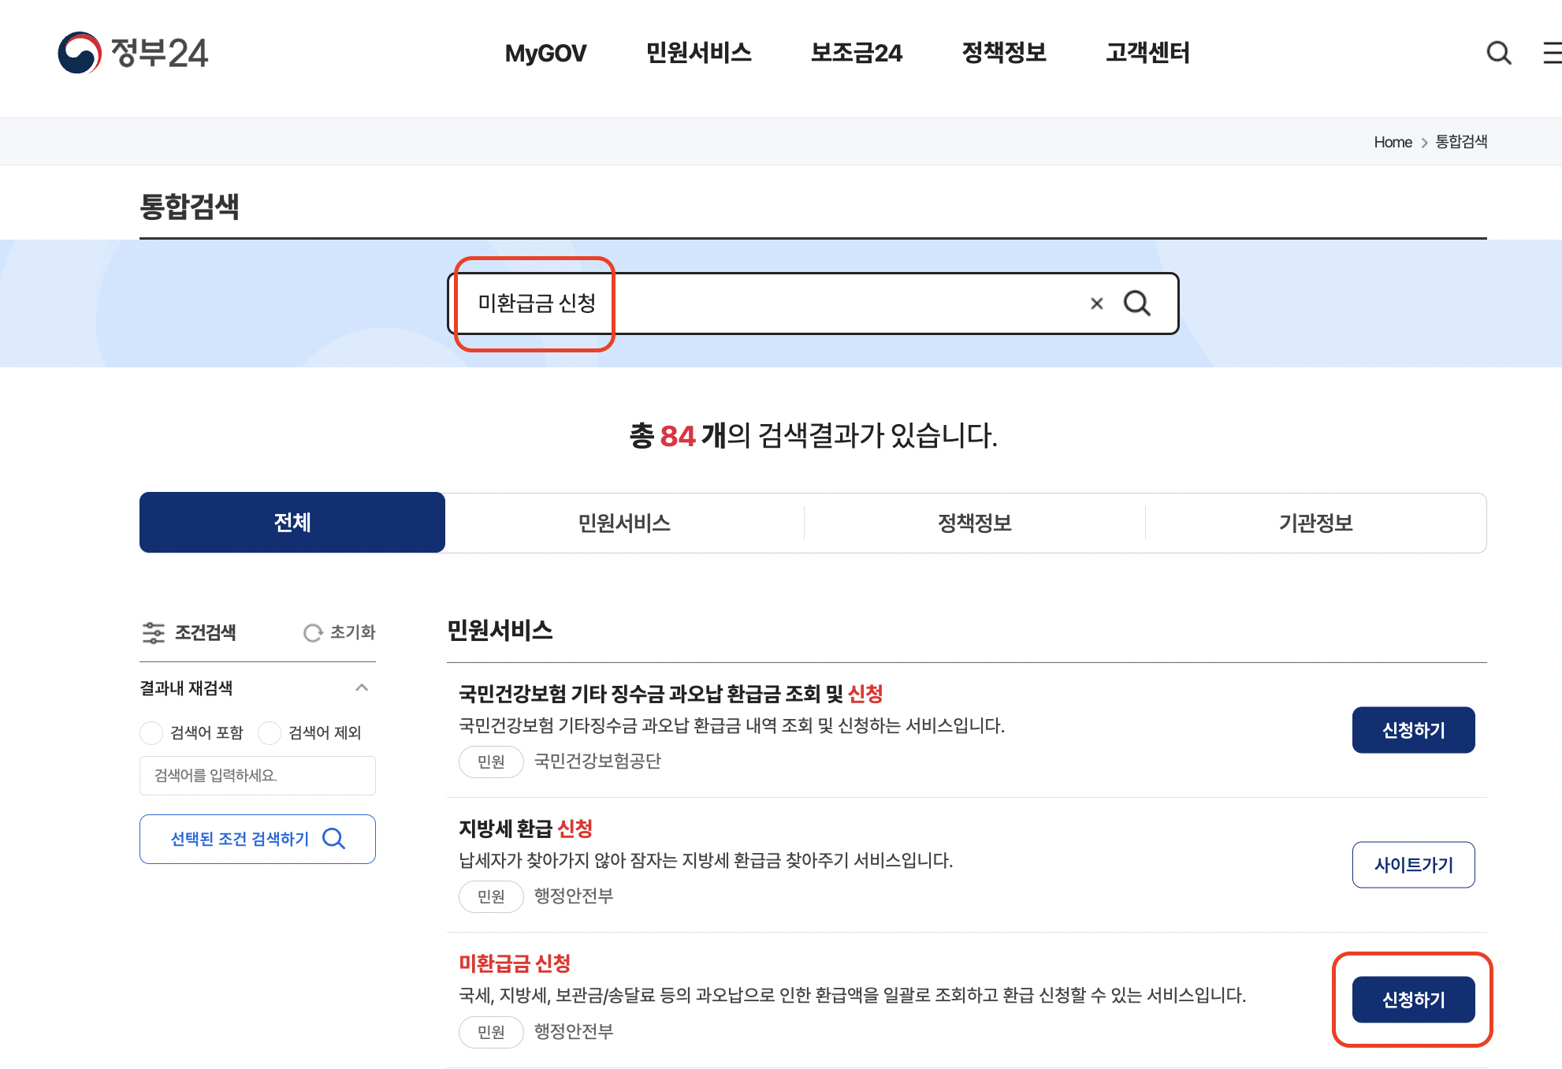Image resolution: width=1562 pixels, height=1069 pixels.
Task: Switch to the 민원서비스 results tab
Action: coord(625,522)
